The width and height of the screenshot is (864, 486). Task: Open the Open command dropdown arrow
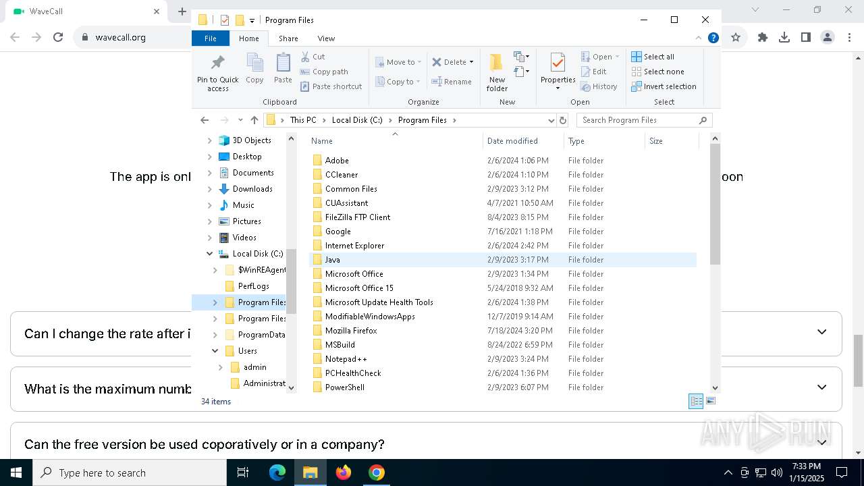[617, 57]
